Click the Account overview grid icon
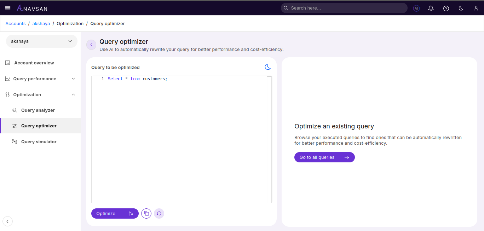Image resolution: width=484 pixels, height=231 pixels. (7, 63)
